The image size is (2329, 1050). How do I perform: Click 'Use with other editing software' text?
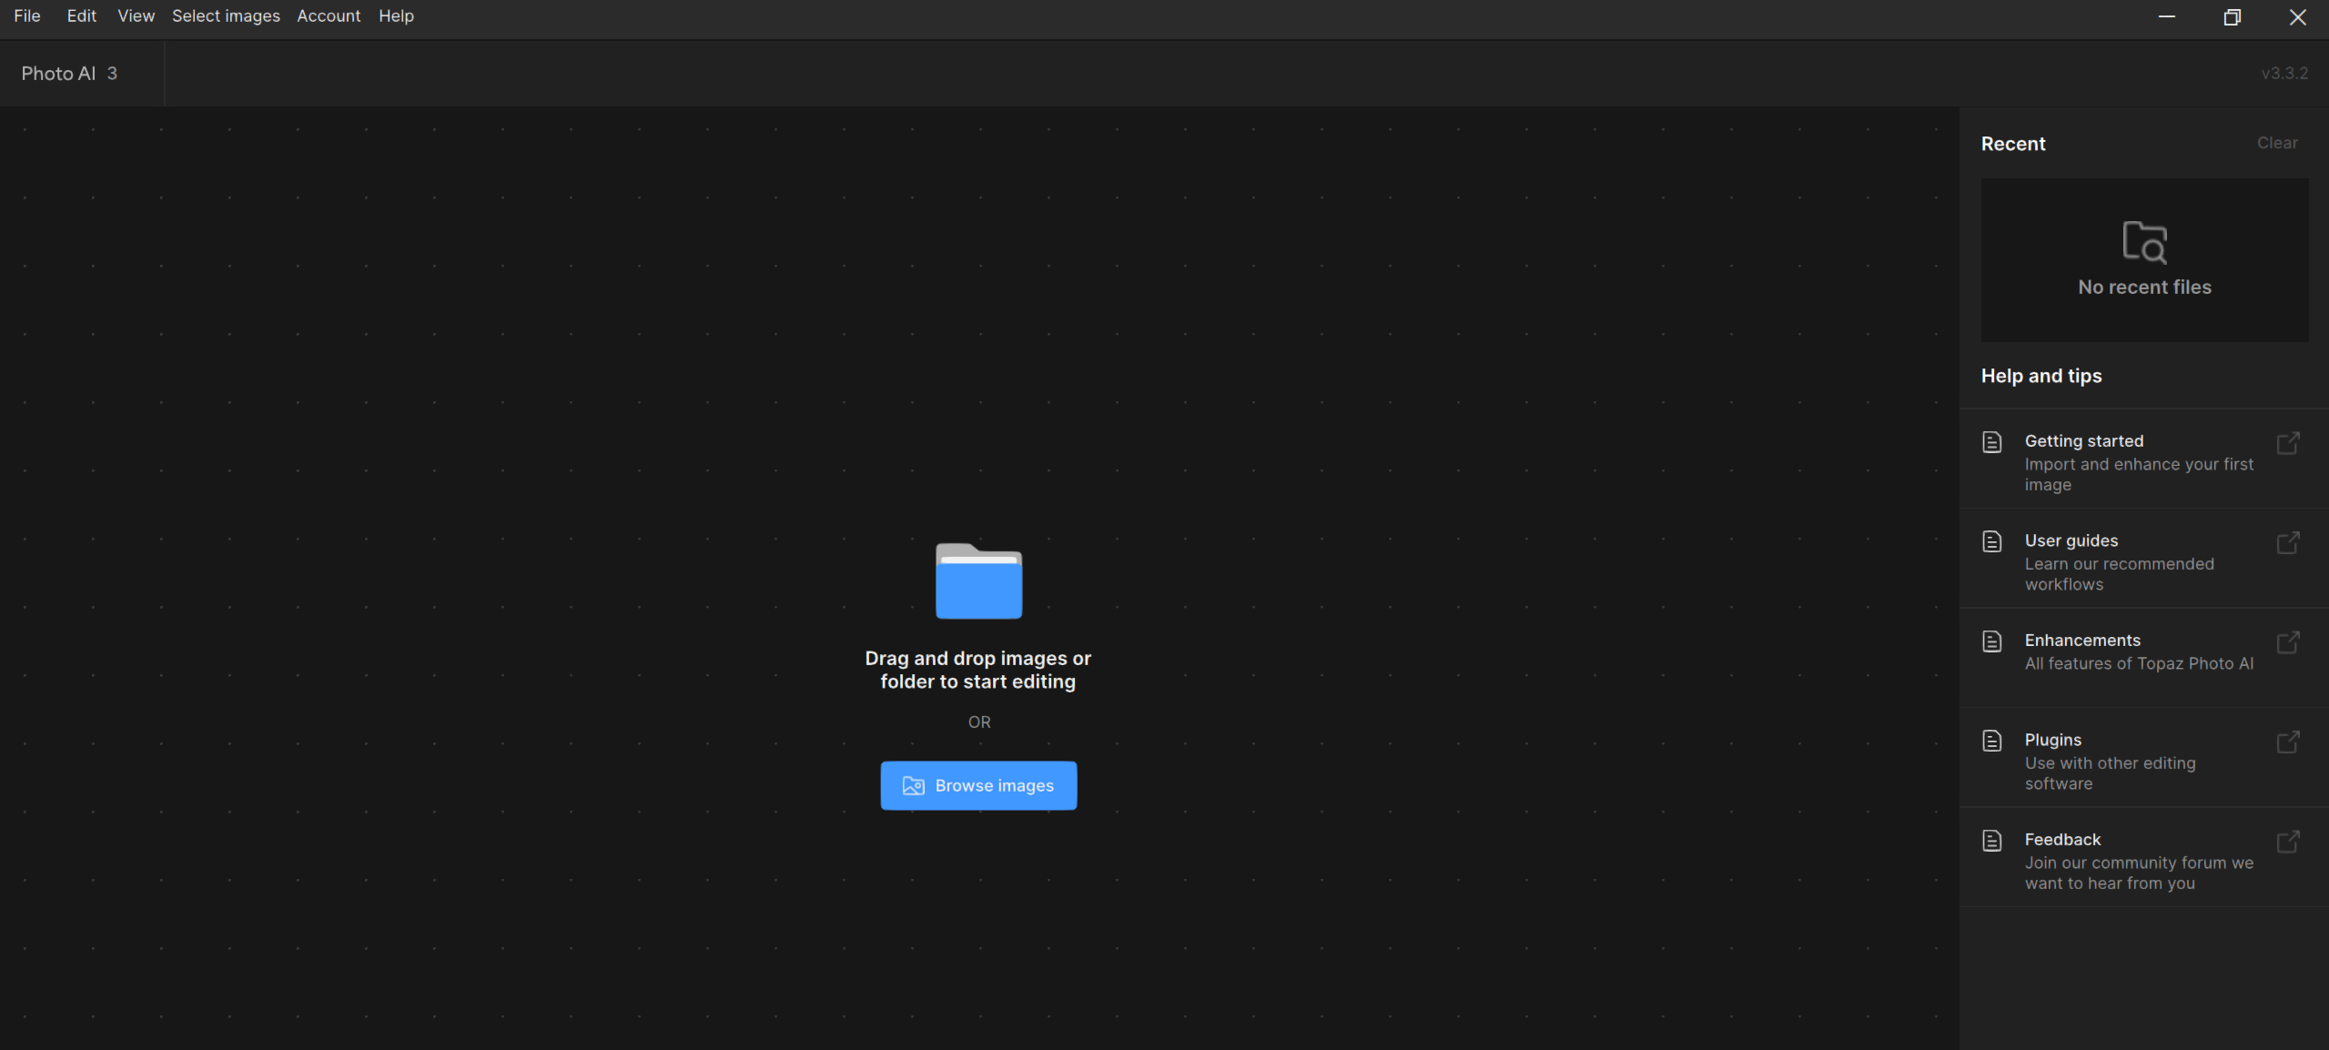(2110, 773)
